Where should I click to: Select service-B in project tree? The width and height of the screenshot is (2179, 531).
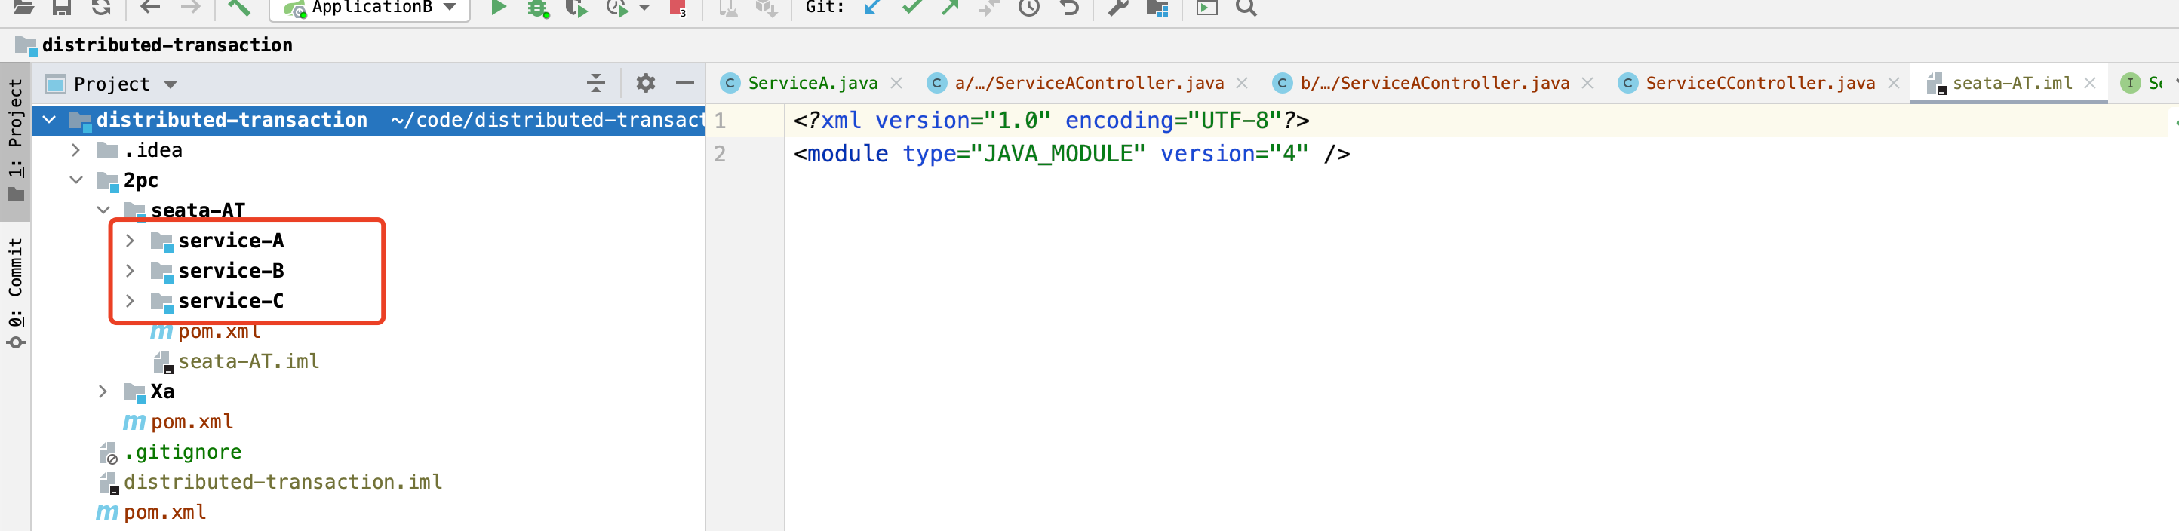click(x=231, y=271)
